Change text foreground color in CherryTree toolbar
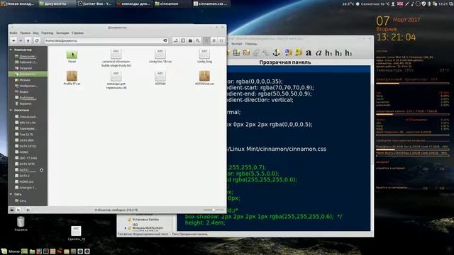Screen dimensions: 454x255 click(x=289, y=52)
